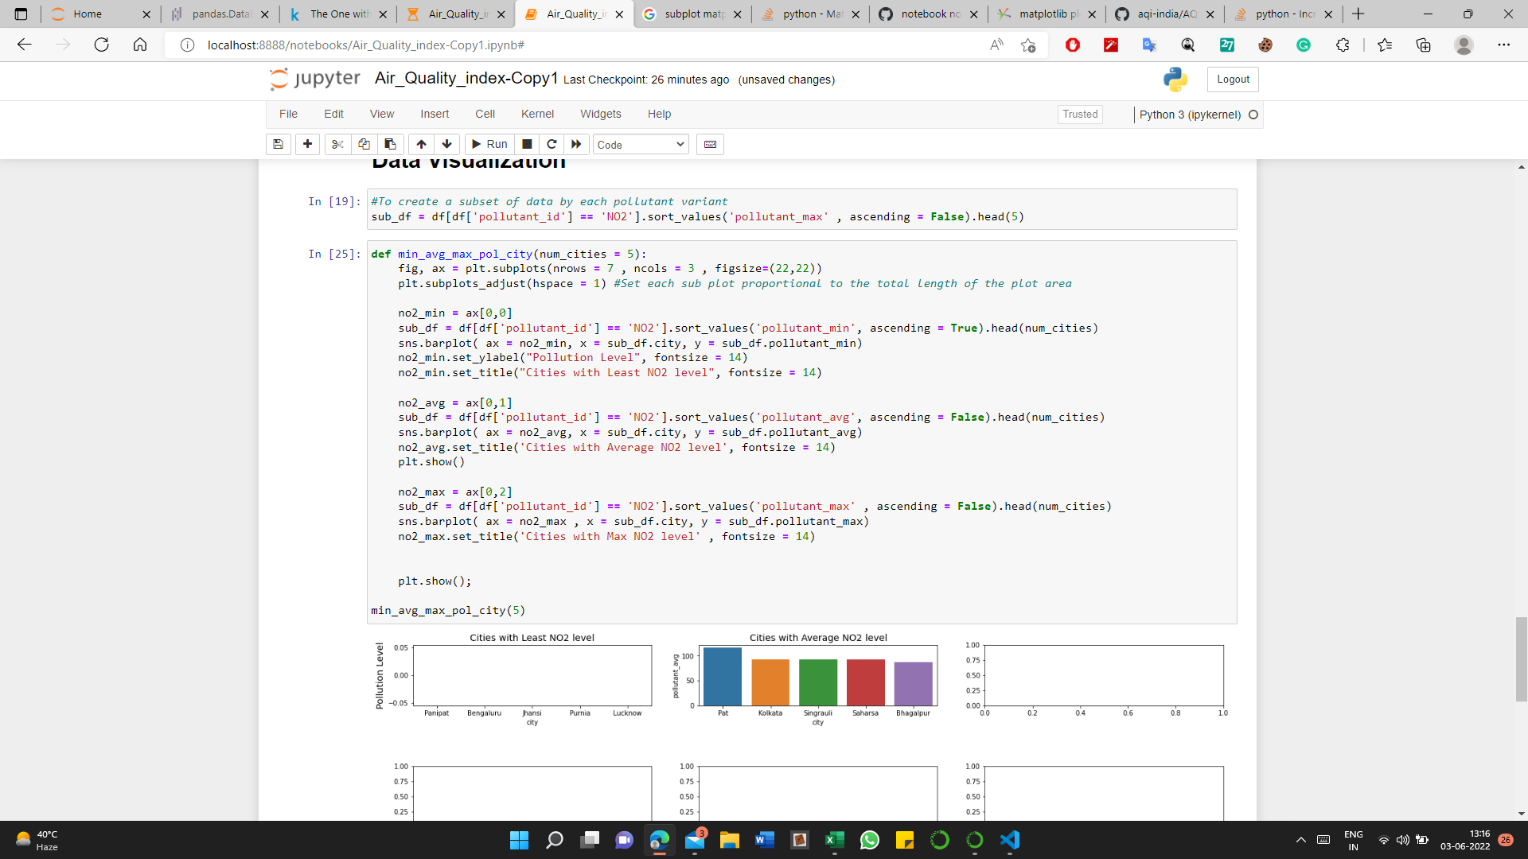Open the browser profile avatar

point(1464,45)
